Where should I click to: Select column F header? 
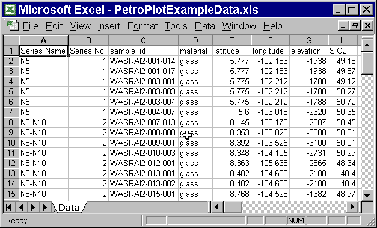tap(270, 40)
